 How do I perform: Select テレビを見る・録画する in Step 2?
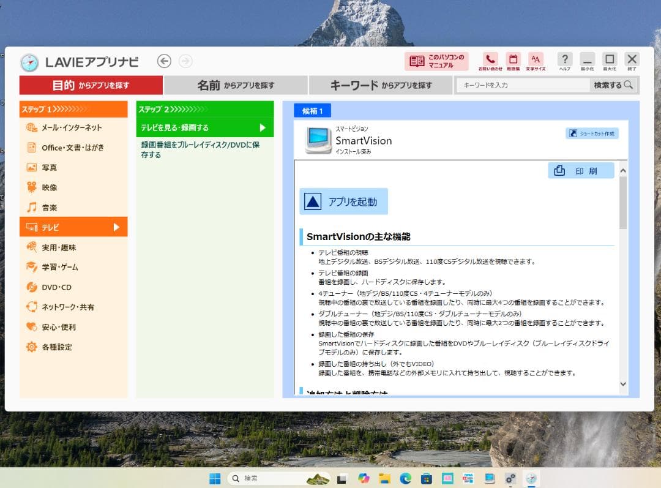coord(205,127)
